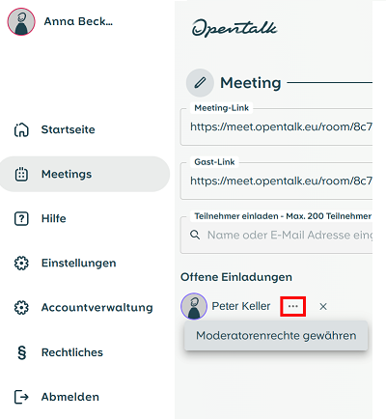Click the pencil edit icon beside Meeting
The height and width of the screenshot is (419, 386).
point(200,83)
